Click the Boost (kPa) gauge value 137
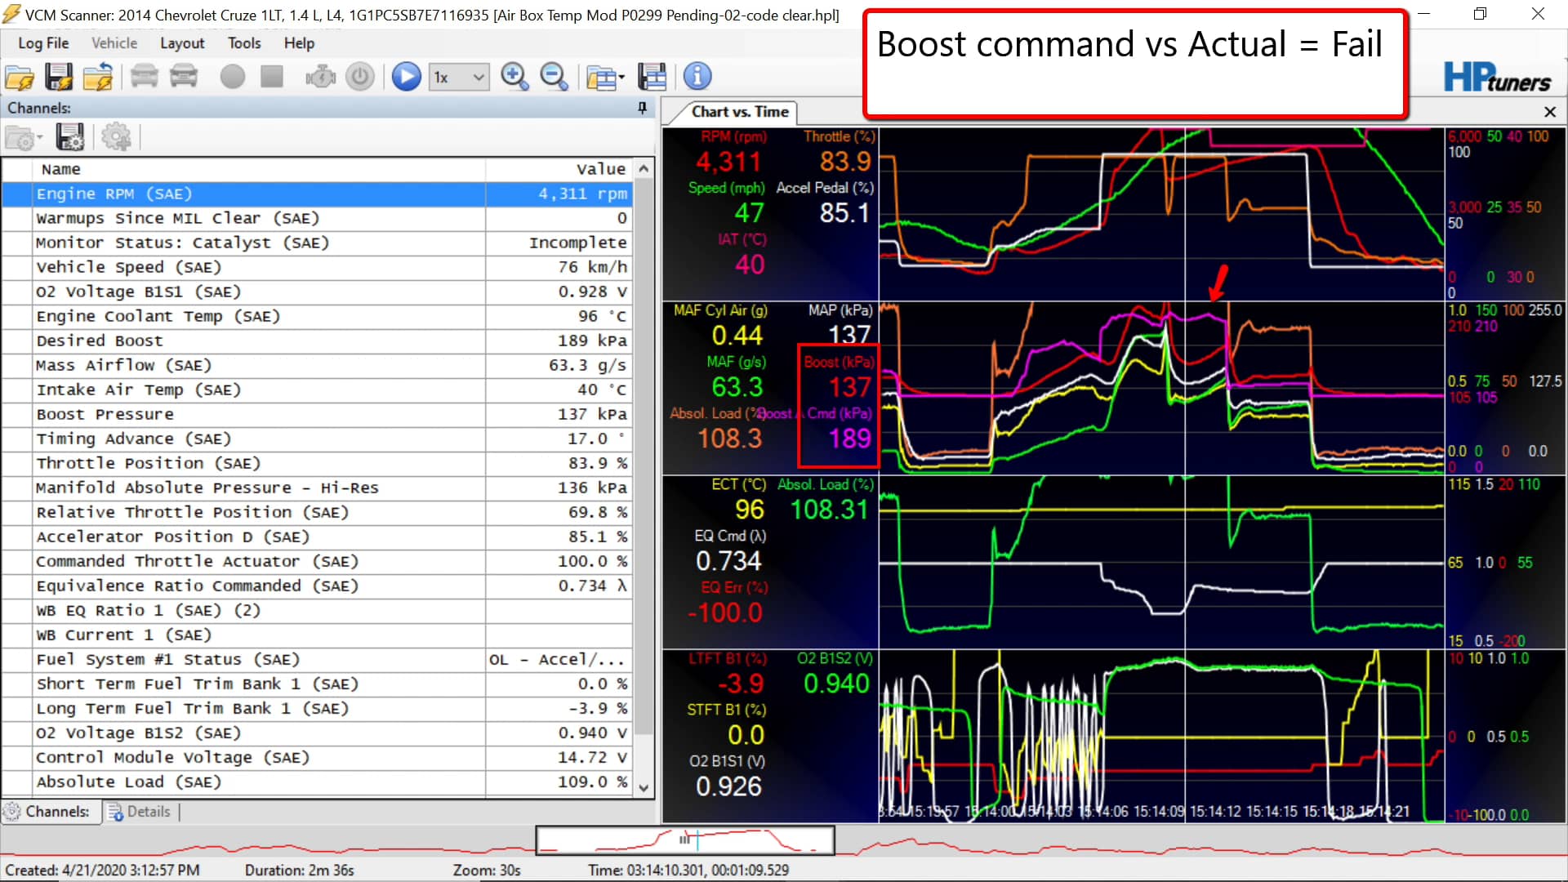 tap(850, 387)
